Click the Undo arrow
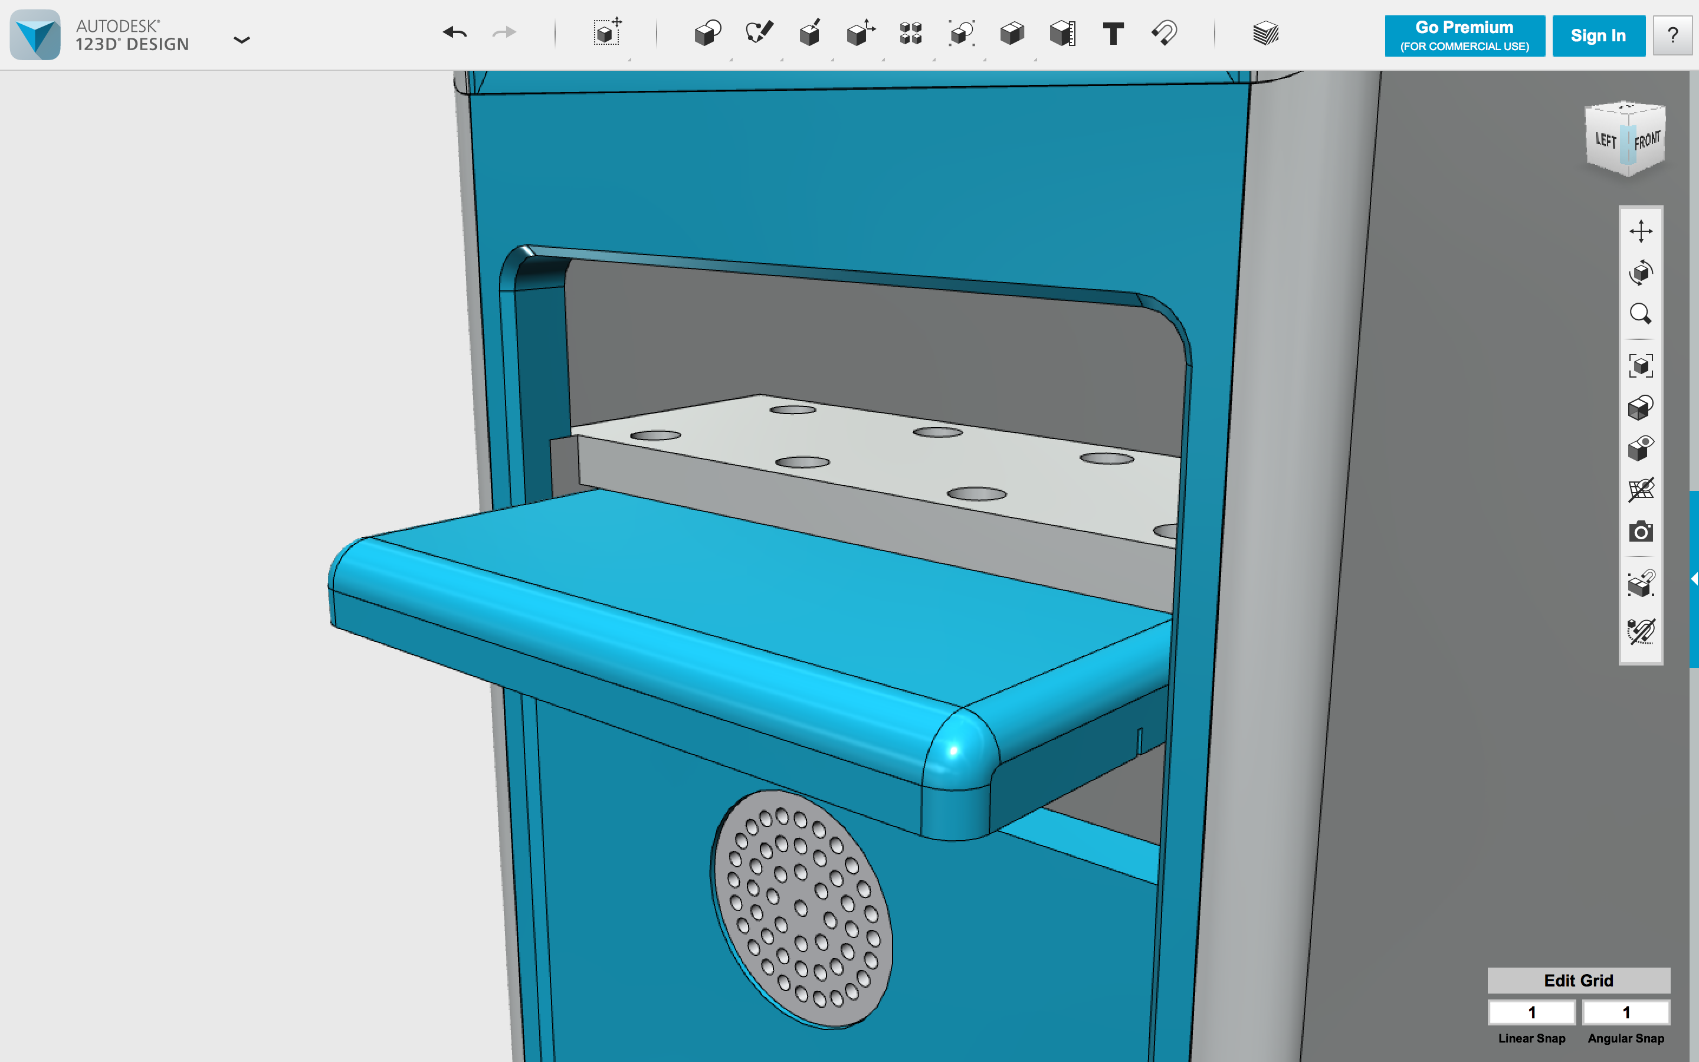The height and width of the screenshot is (1062, 1699). [455, 33]
